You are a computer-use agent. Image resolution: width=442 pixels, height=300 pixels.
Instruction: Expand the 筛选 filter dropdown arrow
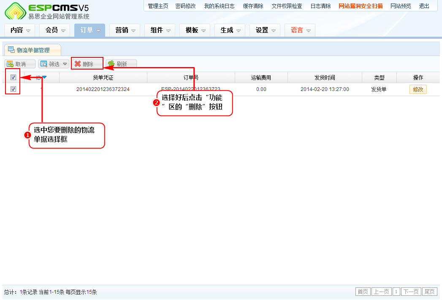[x=65, y=64]
